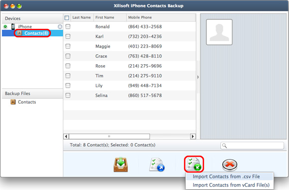Image resolution: width=289 pixels, height=190 pixels.
Task: Sort by Mobile Phone column header
Action: [161, 17]
